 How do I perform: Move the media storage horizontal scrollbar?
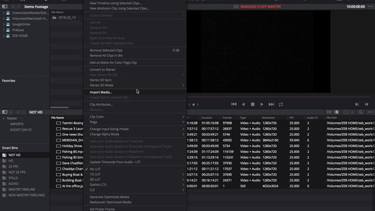coord(59,107)
